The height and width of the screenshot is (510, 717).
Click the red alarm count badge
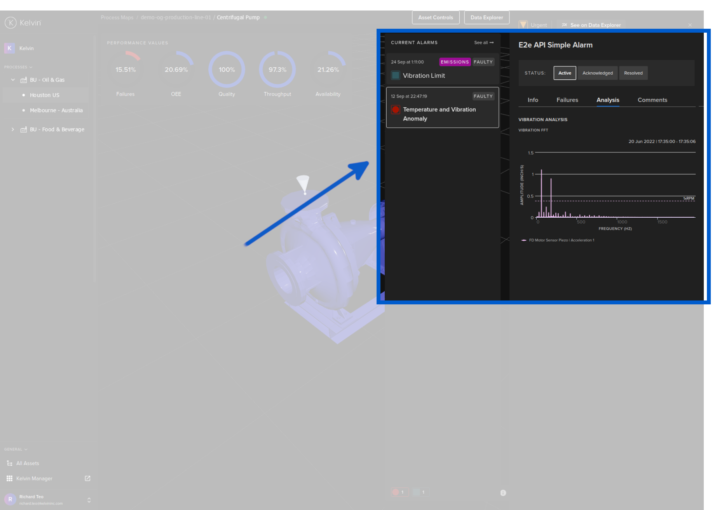[x=400, y=492]
